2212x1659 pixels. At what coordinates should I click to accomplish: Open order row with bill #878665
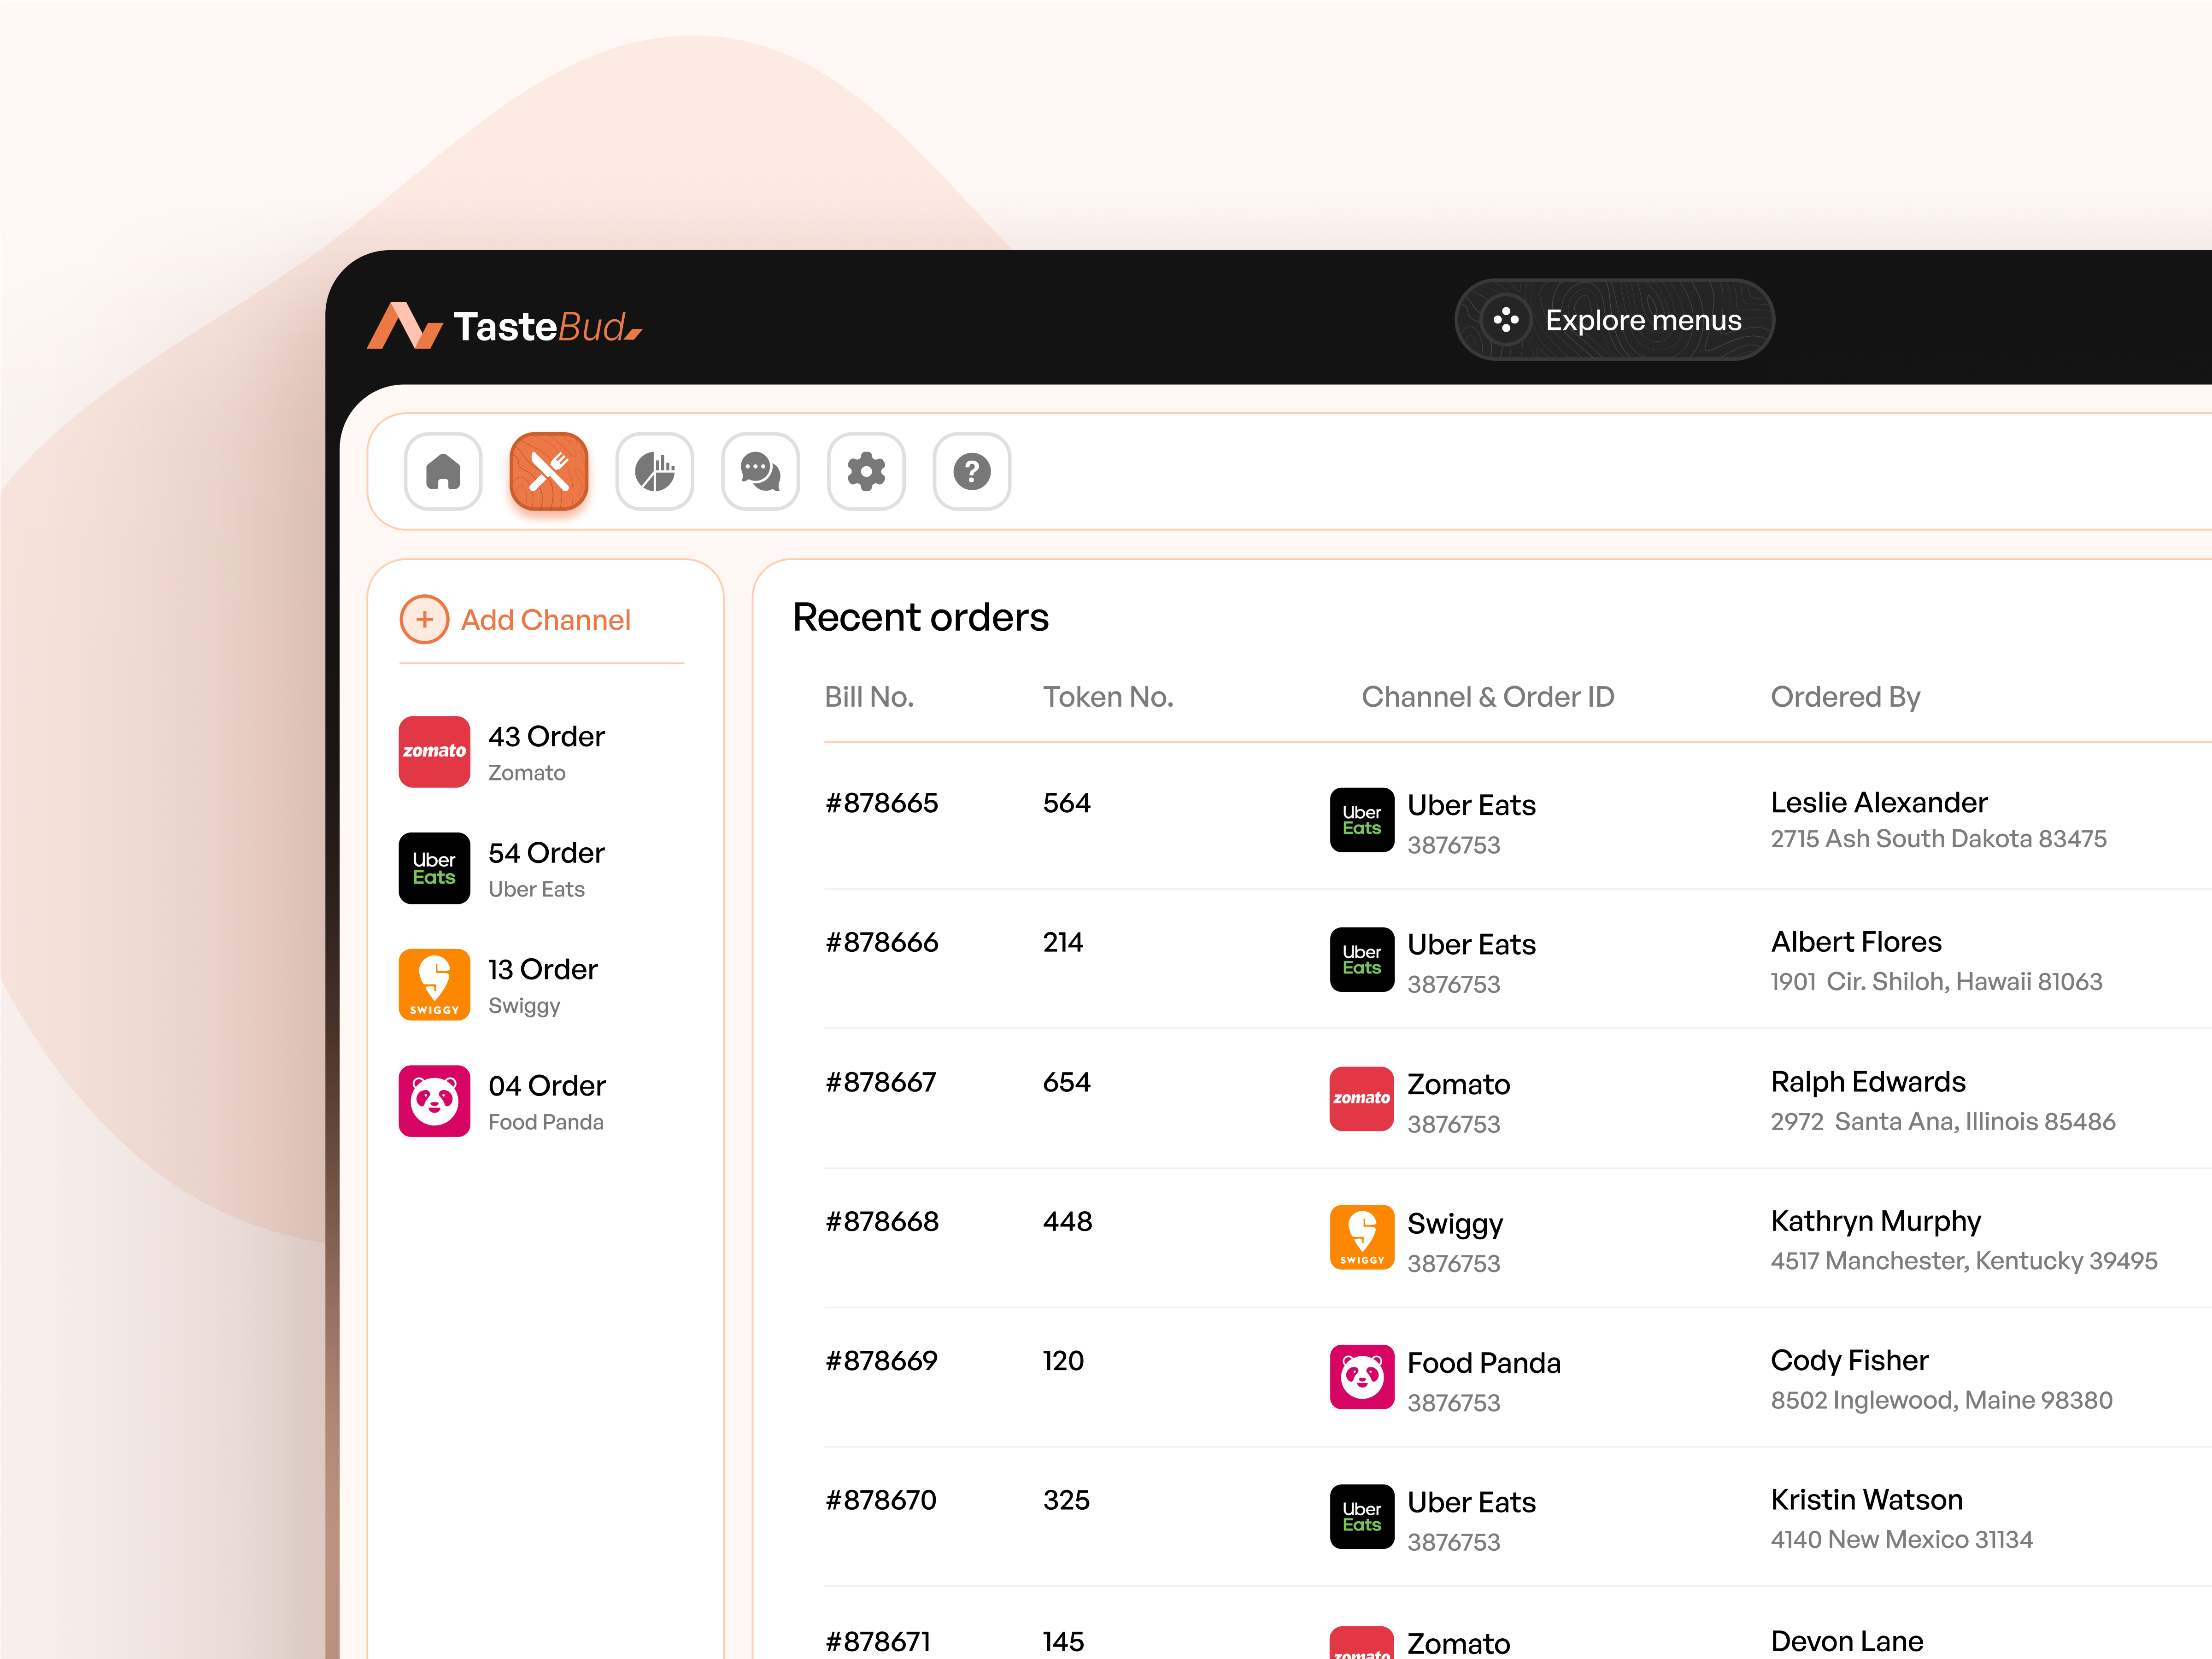pyautogui.click(x=881, y=803)
